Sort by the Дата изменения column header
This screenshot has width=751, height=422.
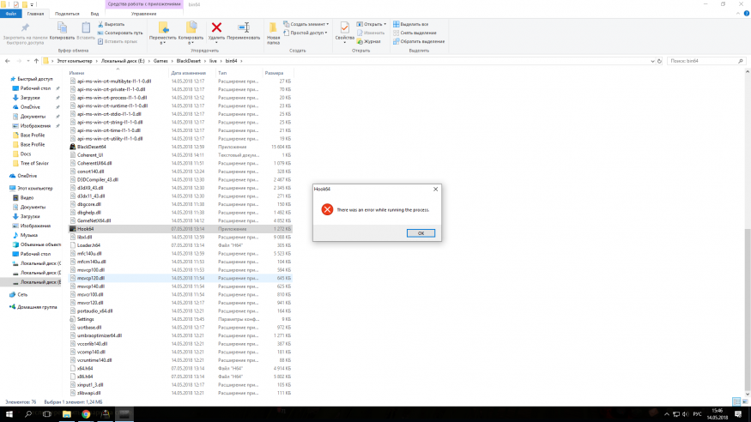[x=188, y=73]
